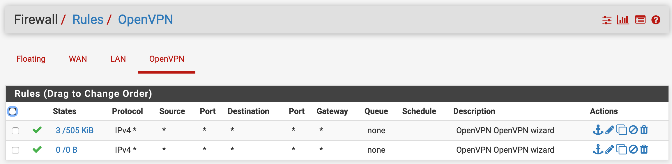
Task: Delete second rule with trash icon
Action: pyautogui.click(x=644, y=149)
